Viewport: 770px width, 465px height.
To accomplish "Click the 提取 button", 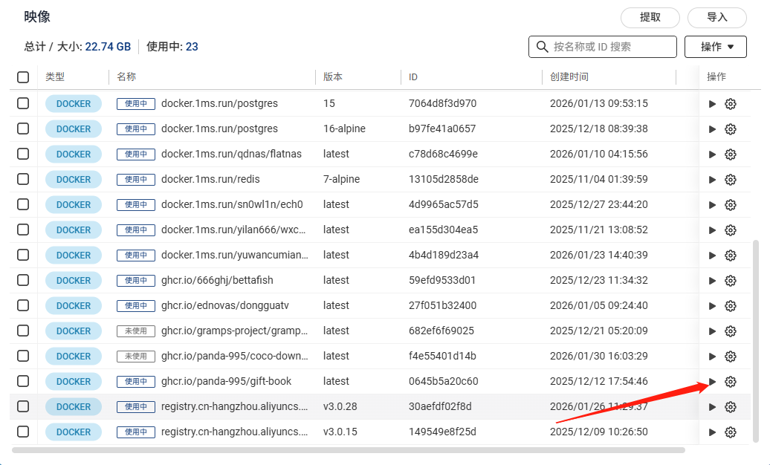I will pyautogui.click(x=650, y=18).
